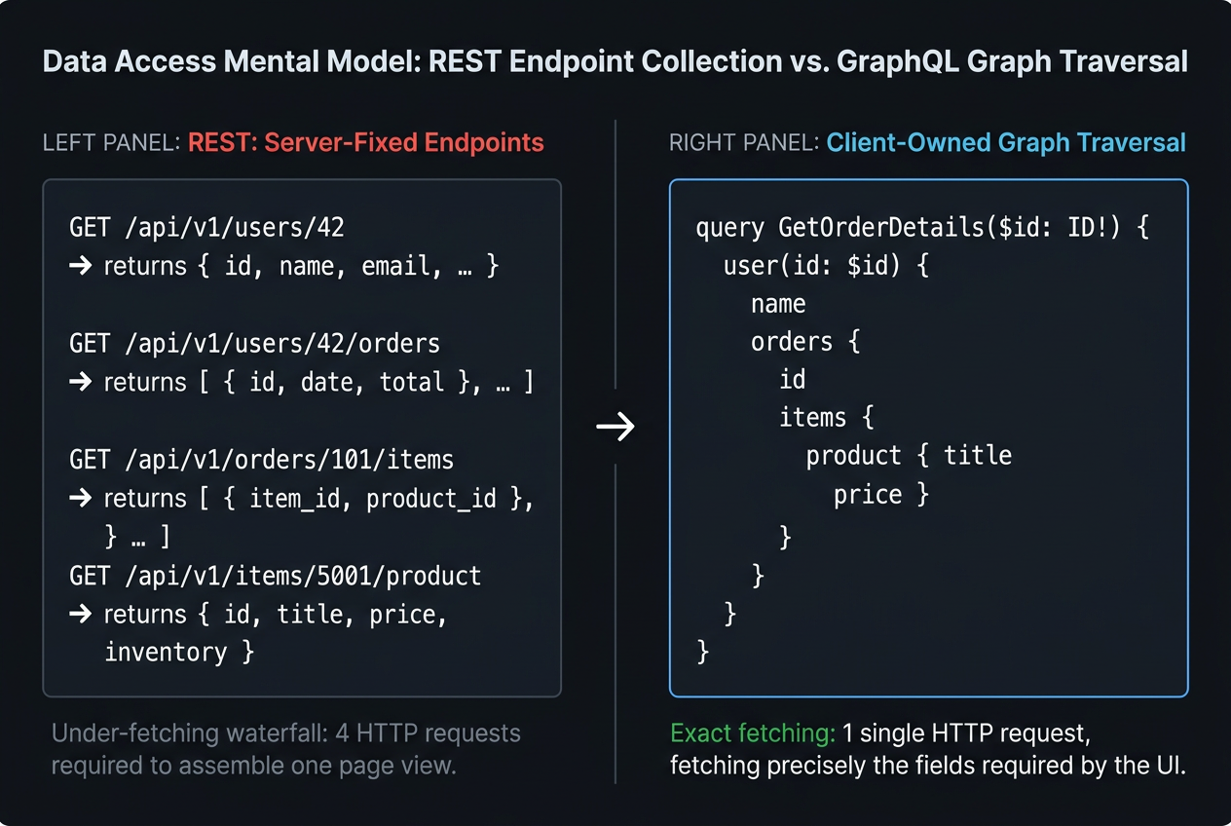Click the 'items {' line in the query

pyautogui.click(x=827, y=419)
